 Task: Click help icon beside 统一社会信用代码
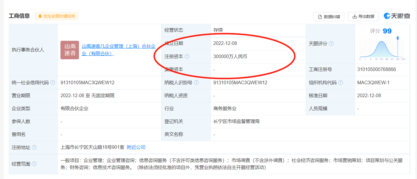point(53,82)
